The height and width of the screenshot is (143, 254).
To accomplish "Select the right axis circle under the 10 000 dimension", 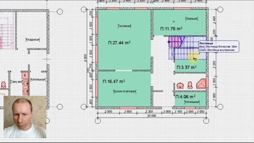I will pos(206,121).
